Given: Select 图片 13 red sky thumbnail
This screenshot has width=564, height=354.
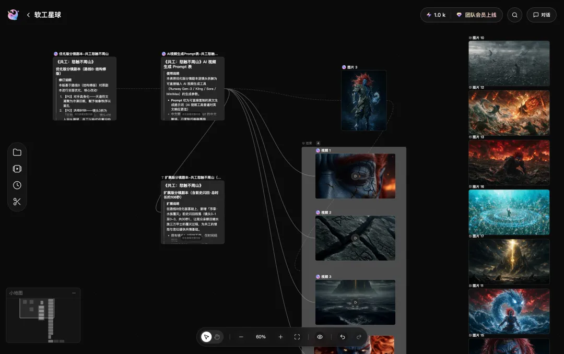Looking at the screenshot, I should [509, 162].
